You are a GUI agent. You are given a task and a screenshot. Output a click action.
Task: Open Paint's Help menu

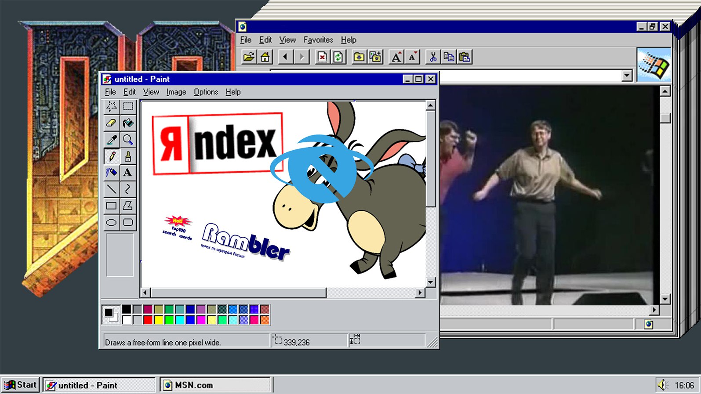pyautogui.click(x=233, y=92)
